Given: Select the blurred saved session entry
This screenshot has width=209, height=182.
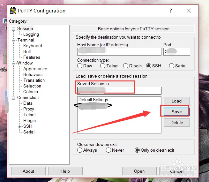Looking at the screenshot, I should (x=93, y=106).
